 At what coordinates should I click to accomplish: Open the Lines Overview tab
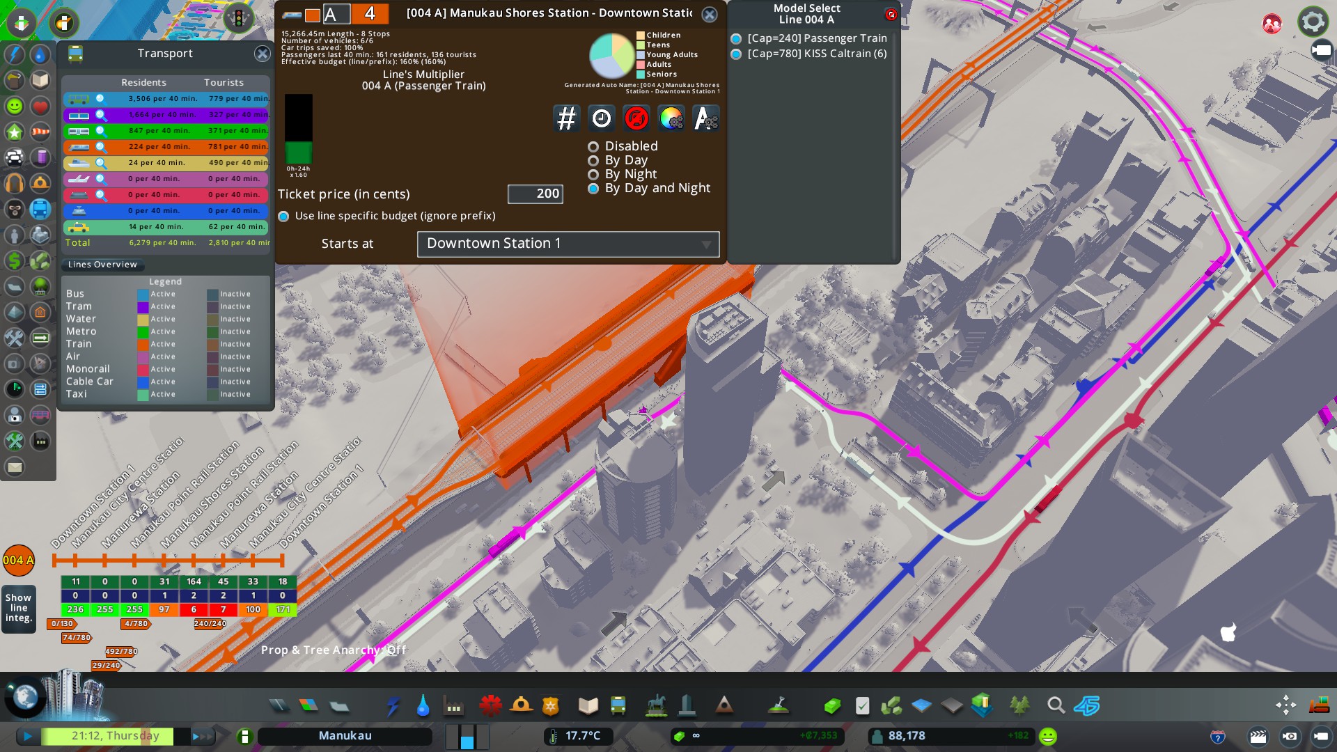pos(102,265)
